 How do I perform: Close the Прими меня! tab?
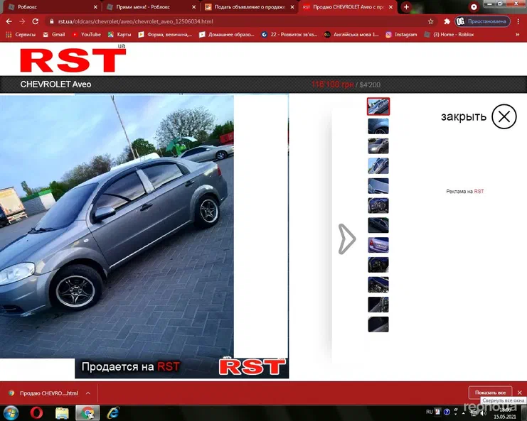pyautogui.click(x=193, y=6)
